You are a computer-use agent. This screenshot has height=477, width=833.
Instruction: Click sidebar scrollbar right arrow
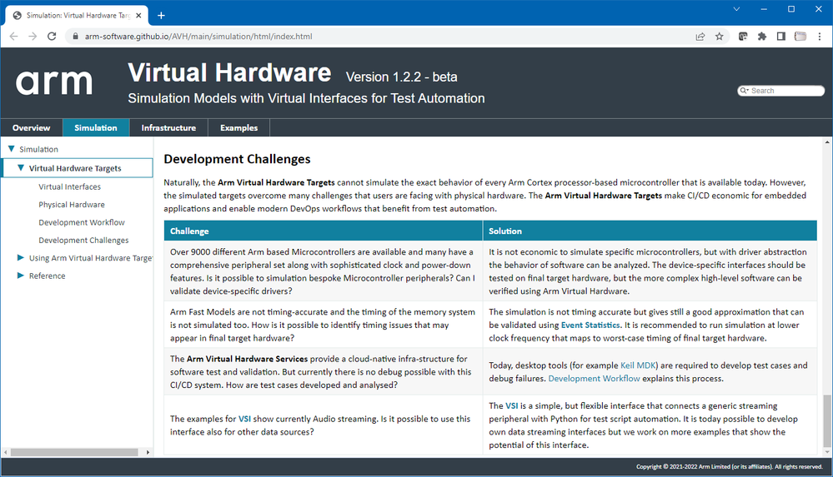pos(148,452)
